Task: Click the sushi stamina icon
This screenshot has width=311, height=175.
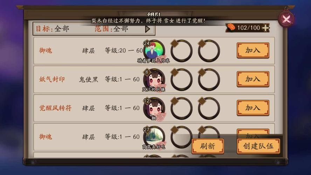Action: pos(231,27)
